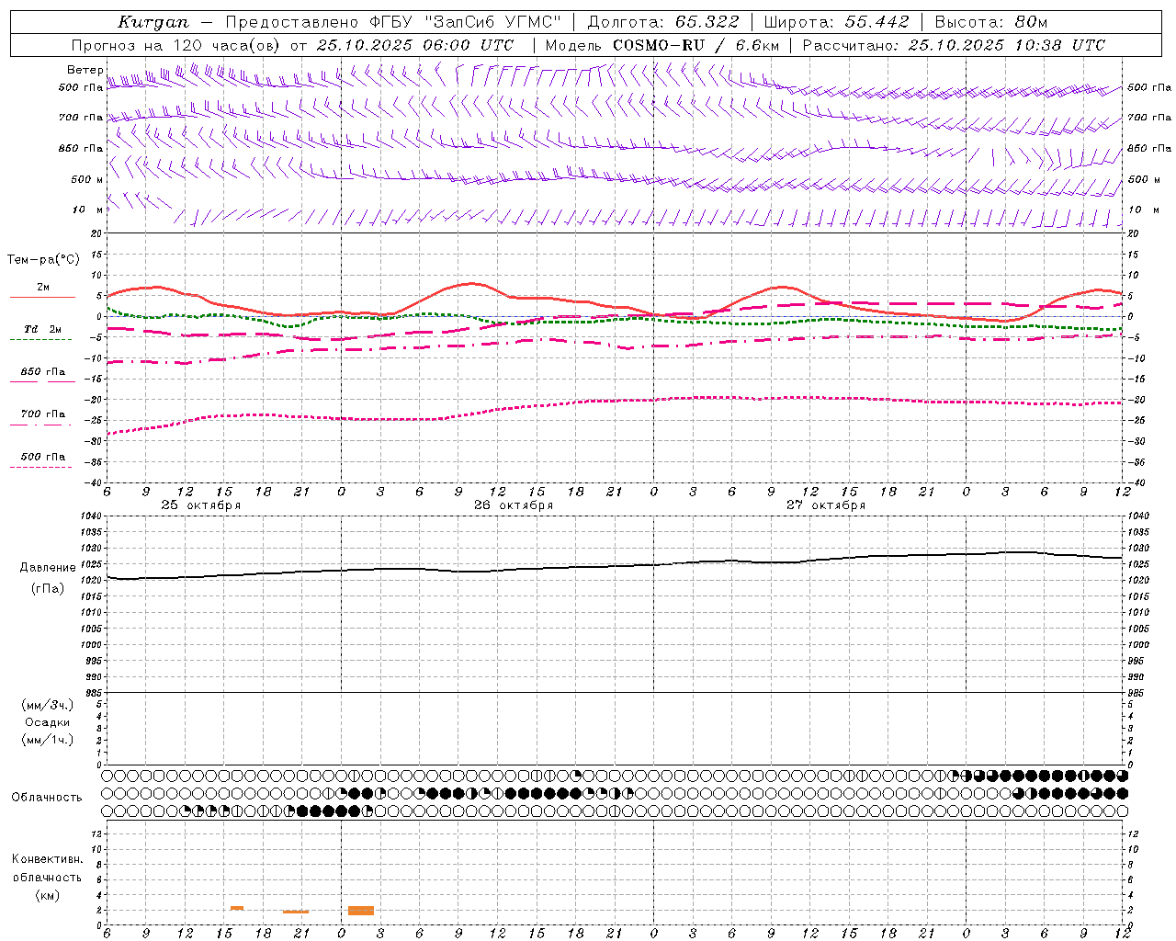Click the dotted line sample under legend "500 гПа"
The image size is (1176, 941).
click(x=40, y=468)
